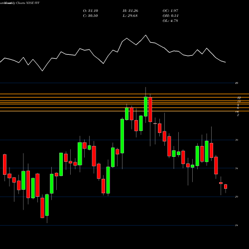This screenshot has height=249, width=249.
Task: Click the '29' price axis label
Action: click(237, 197)
